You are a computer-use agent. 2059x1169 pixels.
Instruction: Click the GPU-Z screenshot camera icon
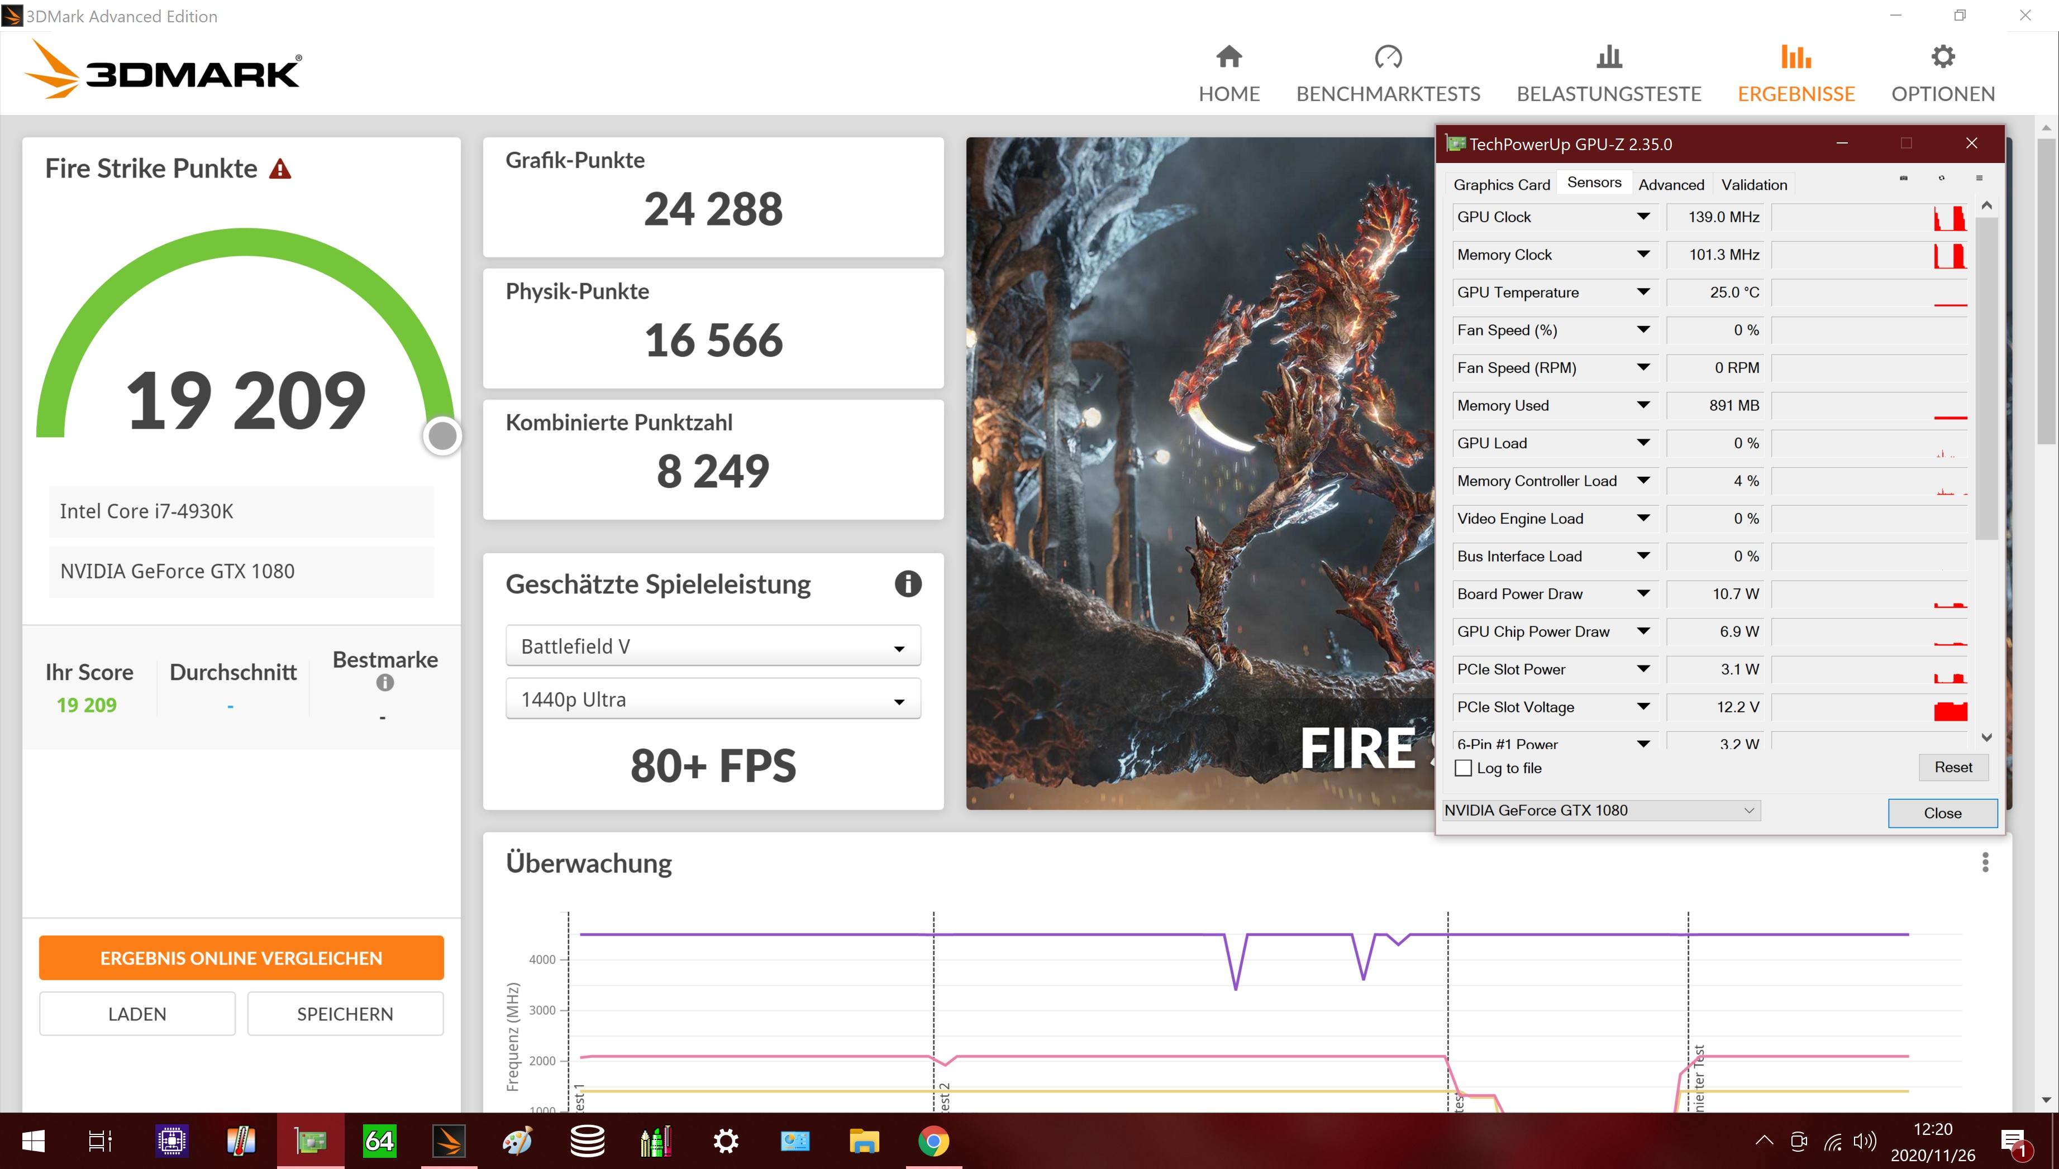click(1903, 178)
